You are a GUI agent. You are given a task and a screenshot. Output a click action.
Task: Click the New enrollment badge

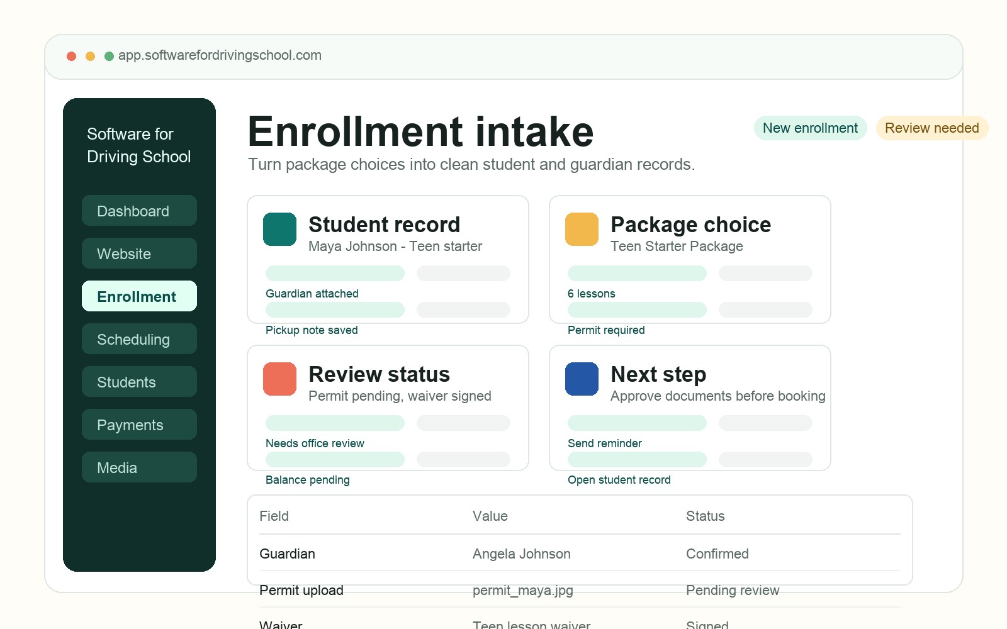tap(810, 128)
